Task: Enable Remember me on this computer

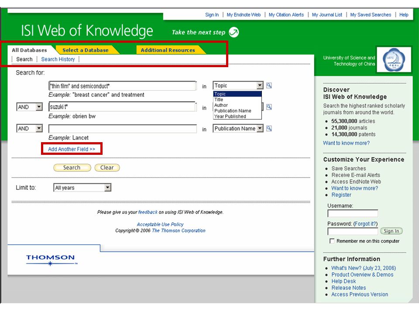Action: tap(332, 241)
